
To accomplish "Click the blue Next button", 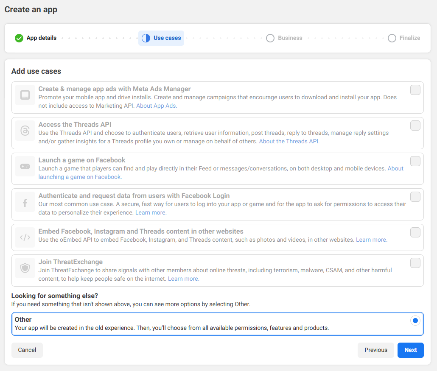I will pyautogui.click(x=411, y=350).
